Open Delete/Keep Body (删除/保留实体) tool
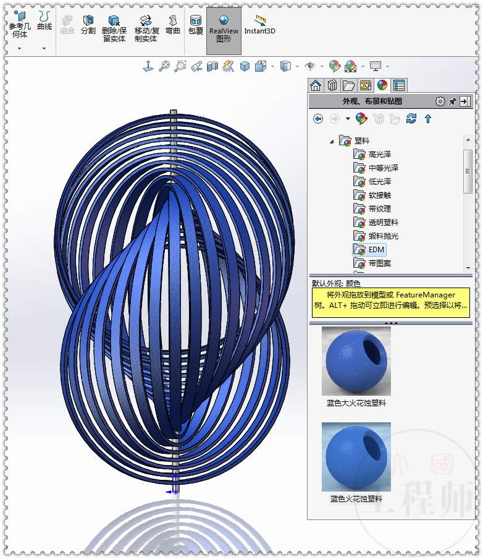 click(x=114, y=28)
